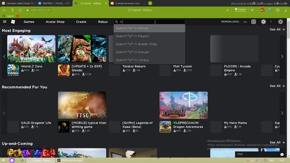Click the small Dragon Adventures game icon
This screenshot has width=290, height=163.
tap(165, 127)
